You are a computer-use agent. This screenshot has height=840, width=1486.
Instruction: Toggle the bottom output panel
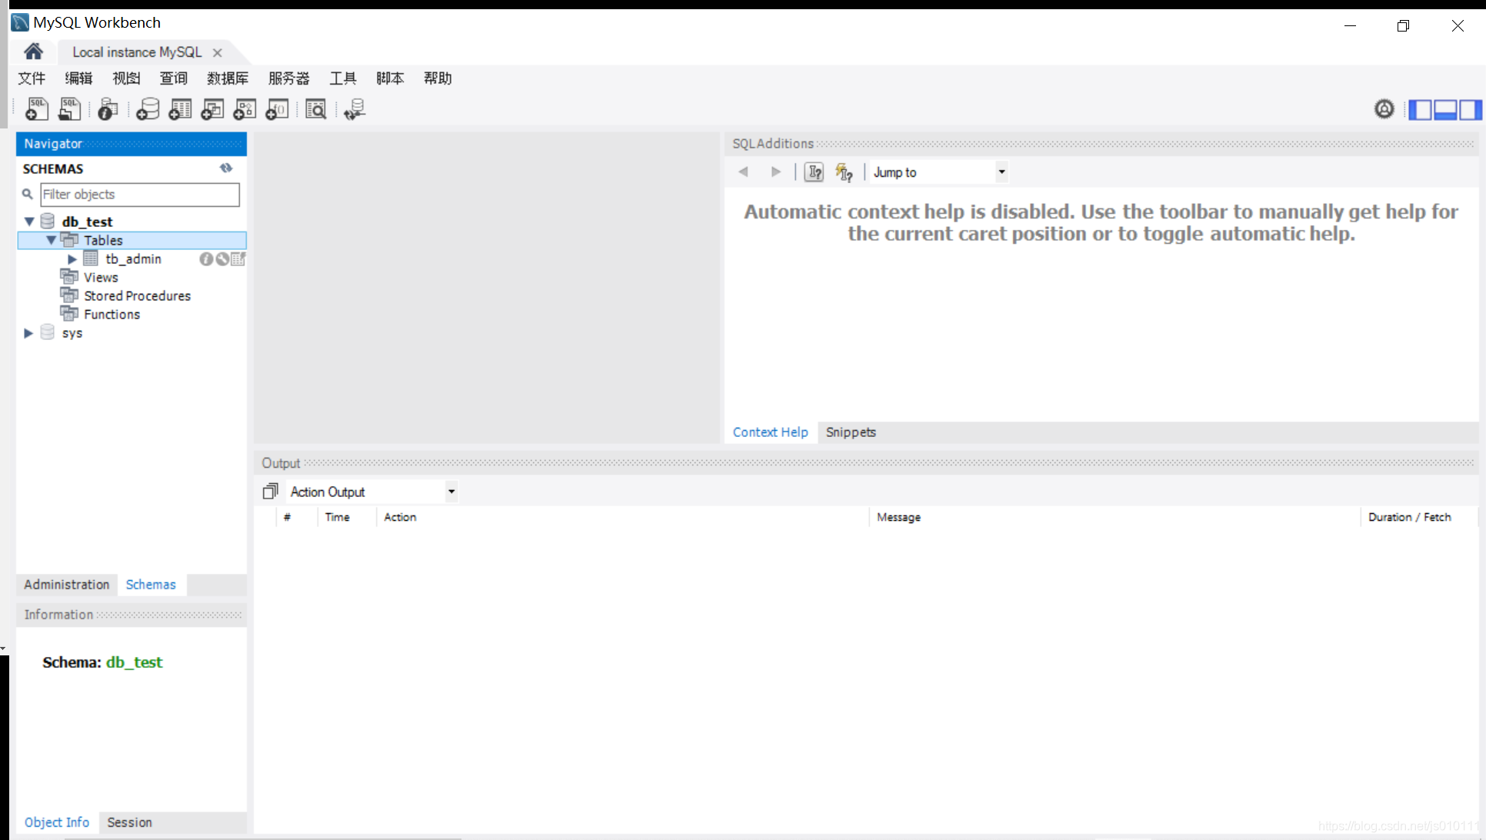[x=1445, y=109]
